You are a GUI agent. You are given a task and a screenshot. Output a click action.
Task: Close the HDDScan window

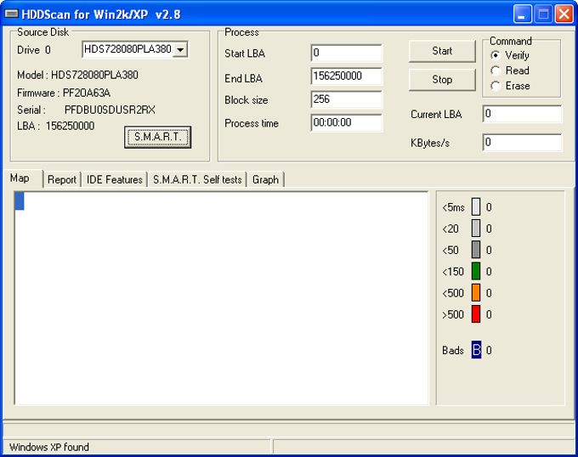564,14
